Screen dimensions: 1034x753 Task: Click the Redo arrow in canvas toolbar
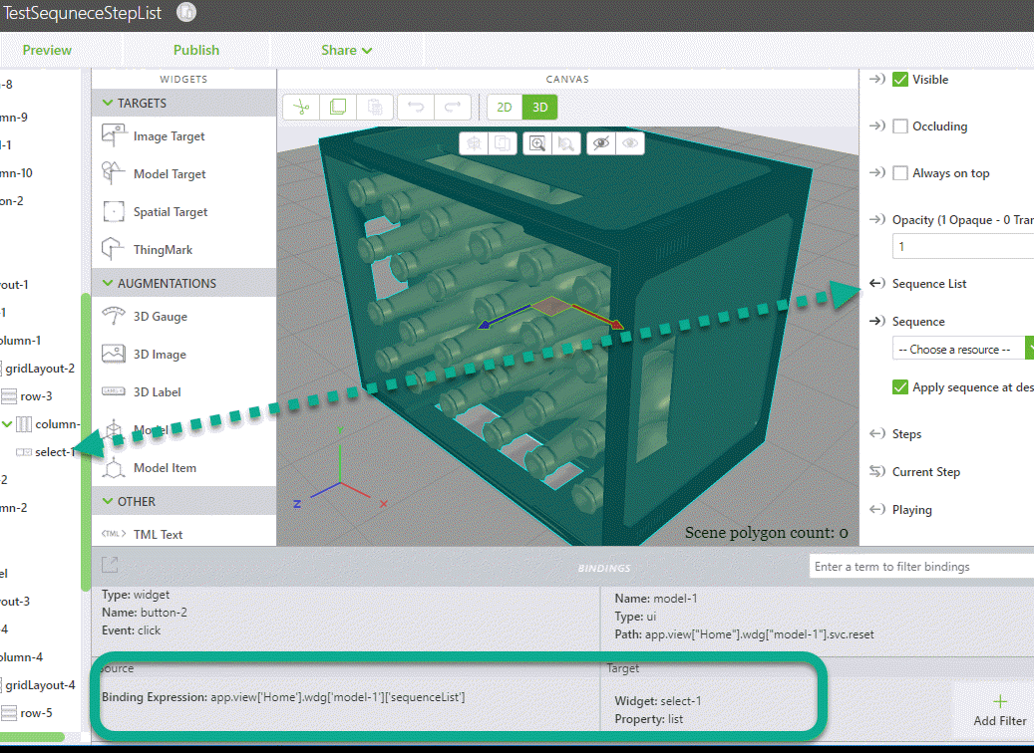[x=451, y=107]
